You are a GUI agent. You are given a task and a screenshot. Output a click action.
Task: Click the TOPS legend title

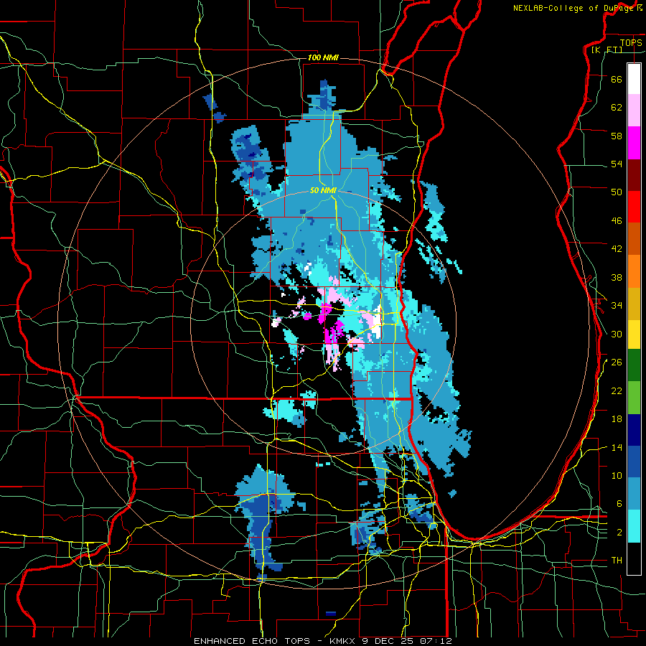tap(631, 42)
